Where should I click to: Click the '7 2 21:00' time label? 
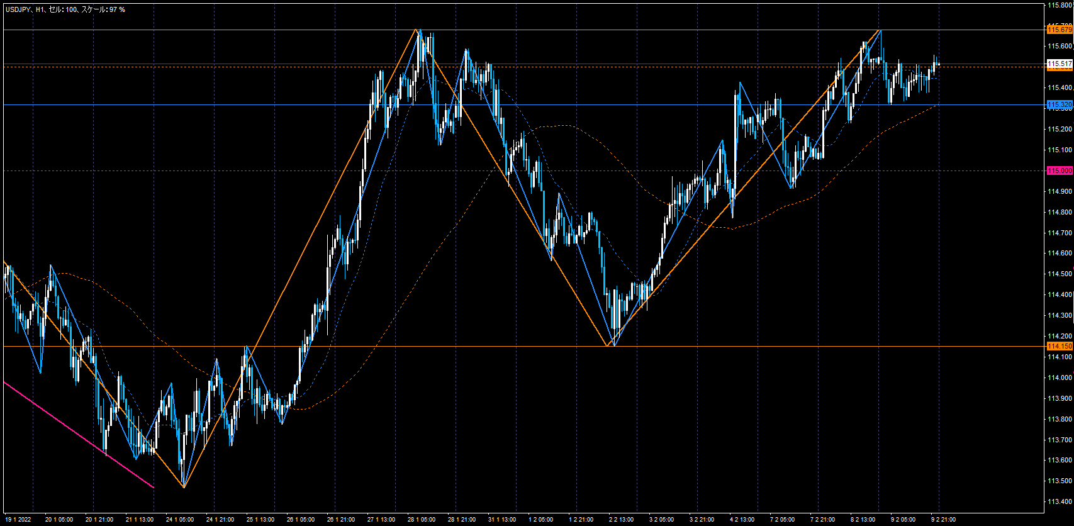click(x=822, y=520)
